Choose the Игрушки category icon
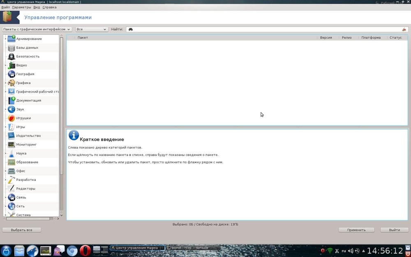Screen dimensions: 411x257 tap(12, 118)
